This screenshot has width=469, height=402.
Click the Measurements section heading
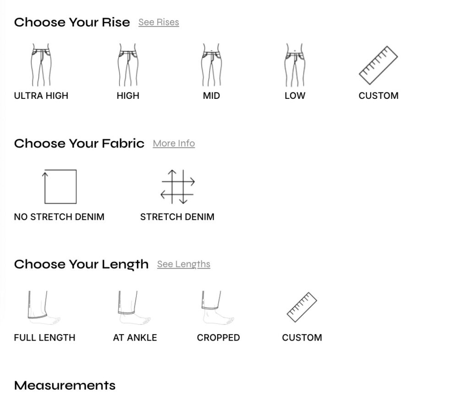point(65,386)
